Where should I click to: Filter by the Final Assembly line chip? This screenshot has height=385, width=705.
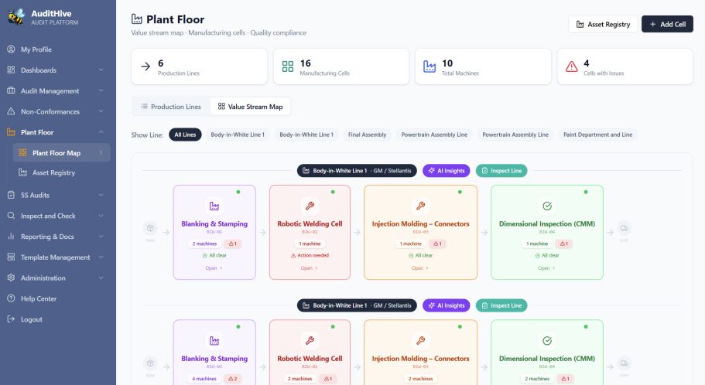point(367,135)
